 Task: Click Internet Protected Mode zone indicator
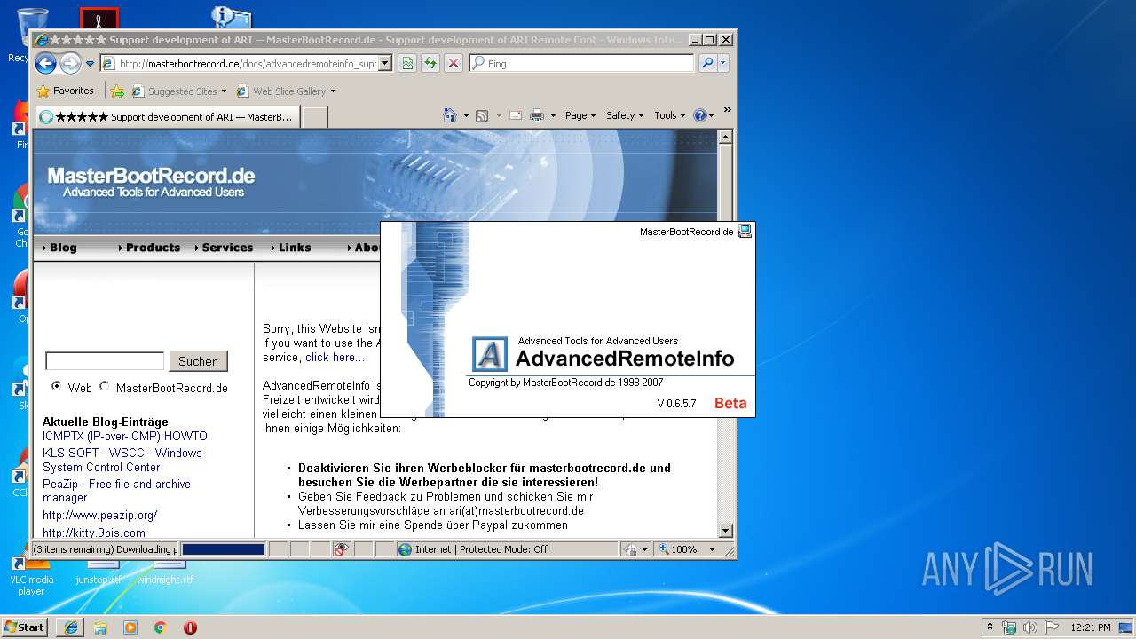(x=507, y=549)
